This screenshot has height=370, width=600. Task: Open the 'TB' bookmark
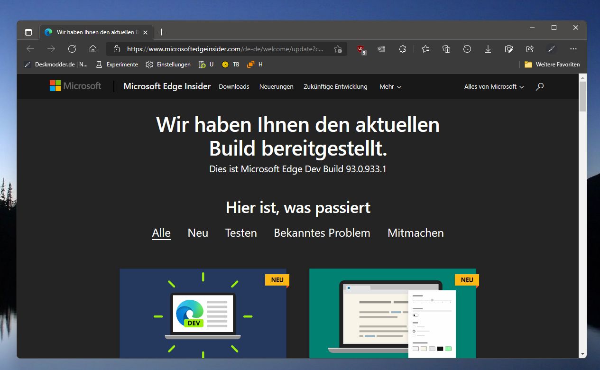click(x=231, y=65)
